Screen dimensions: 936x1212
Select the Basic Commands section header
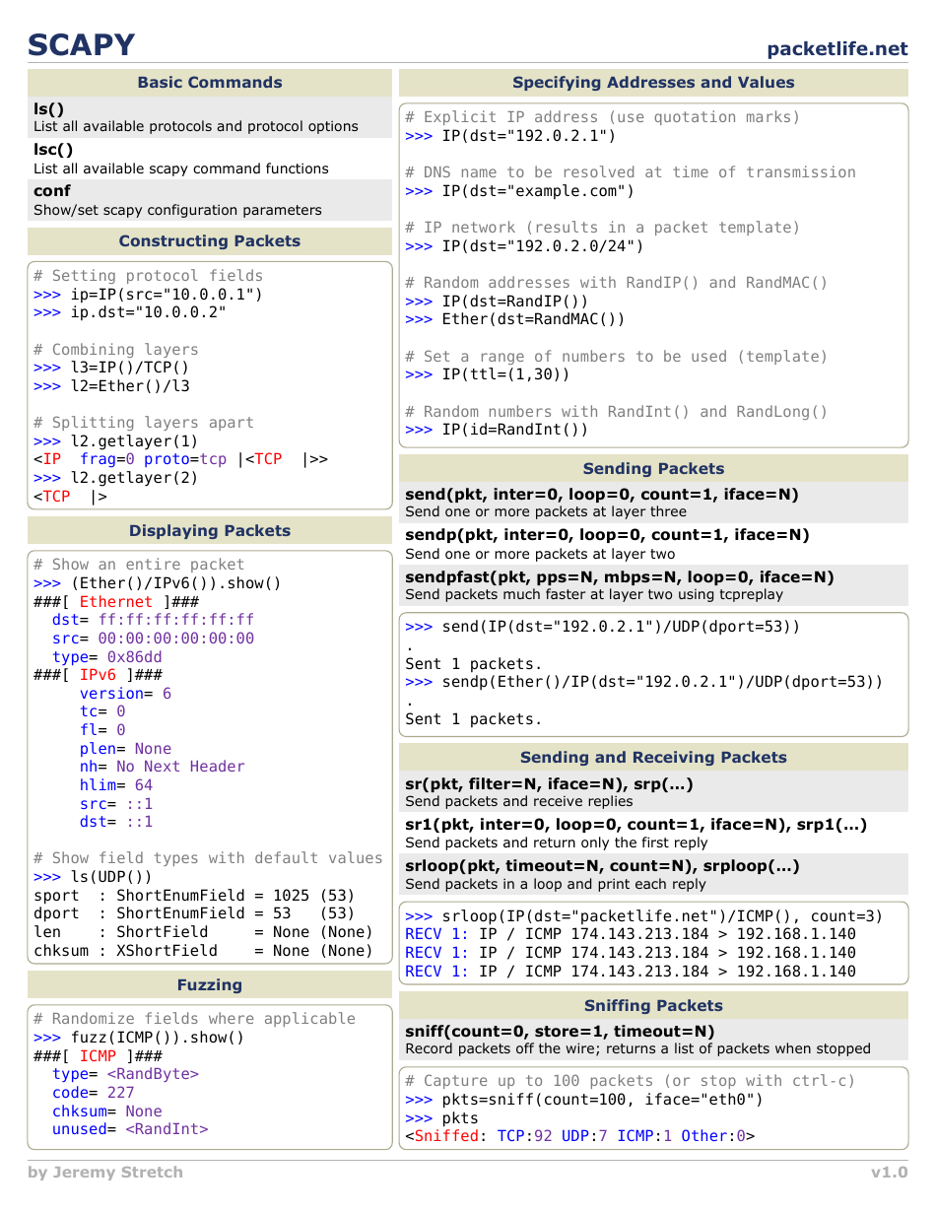pos(209,83)
